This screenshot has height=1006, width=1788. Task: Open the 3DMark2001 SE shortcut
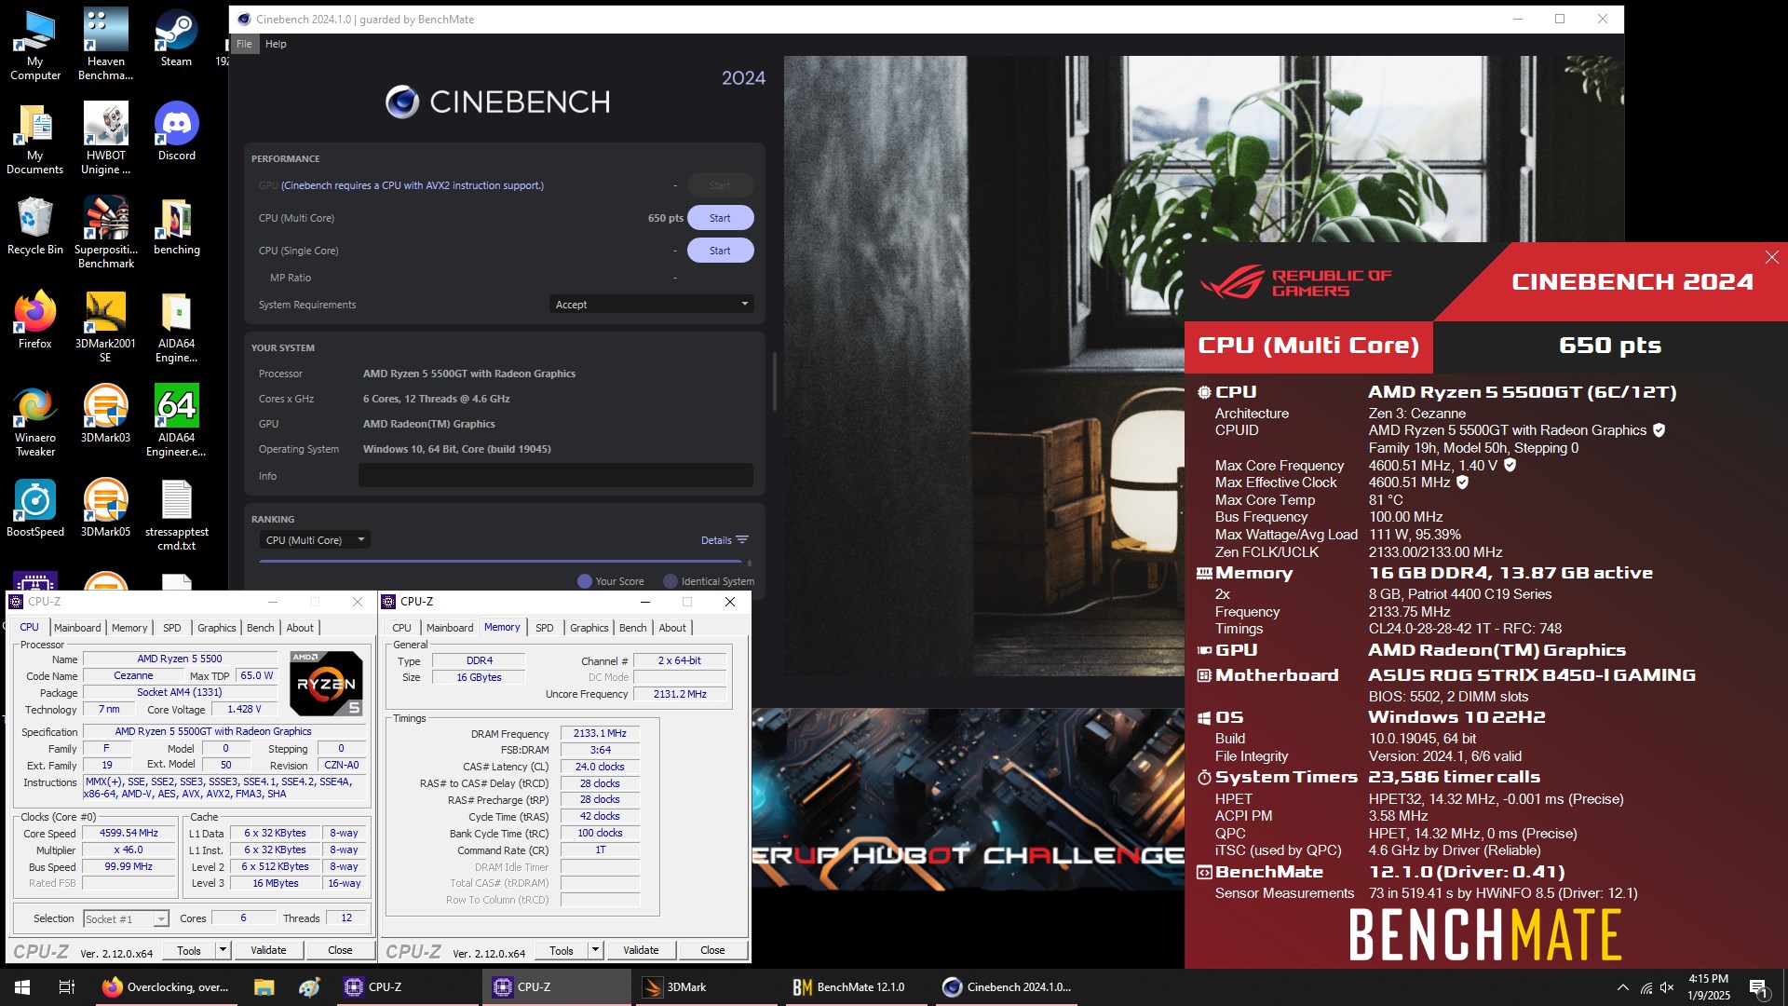click(x=105, y=326)
